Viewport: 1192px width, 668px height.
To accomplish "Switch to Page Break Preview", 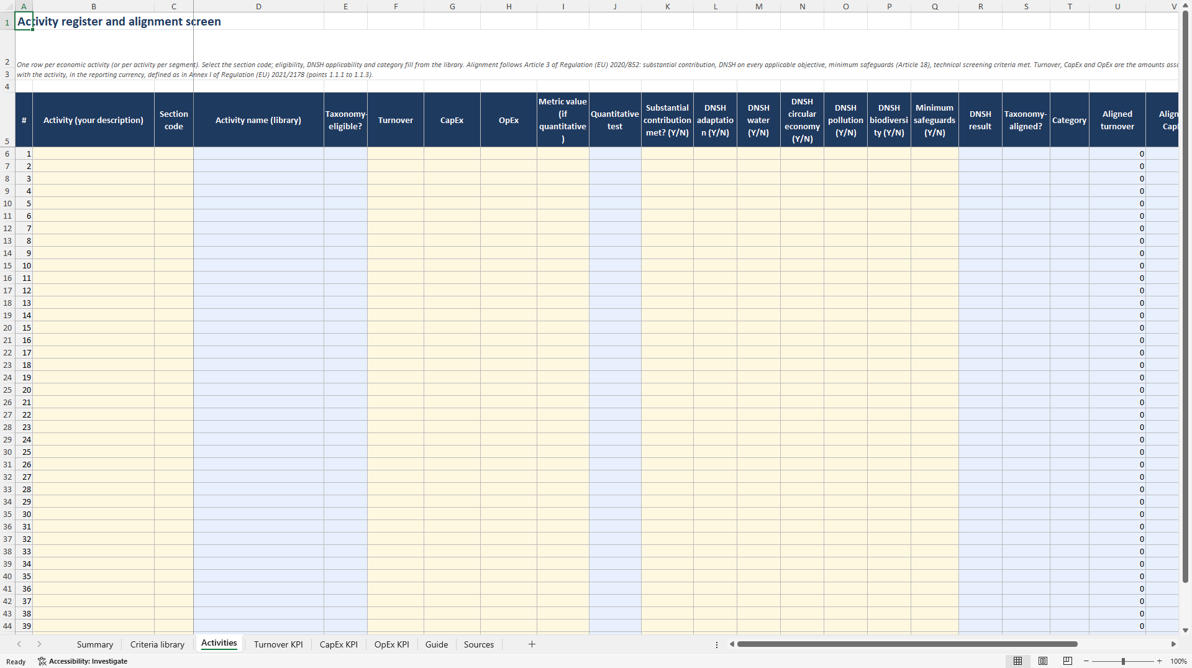I will (x=1068, y=661).
